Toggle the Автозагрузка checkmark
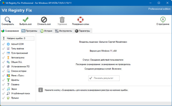 point(3,57)
